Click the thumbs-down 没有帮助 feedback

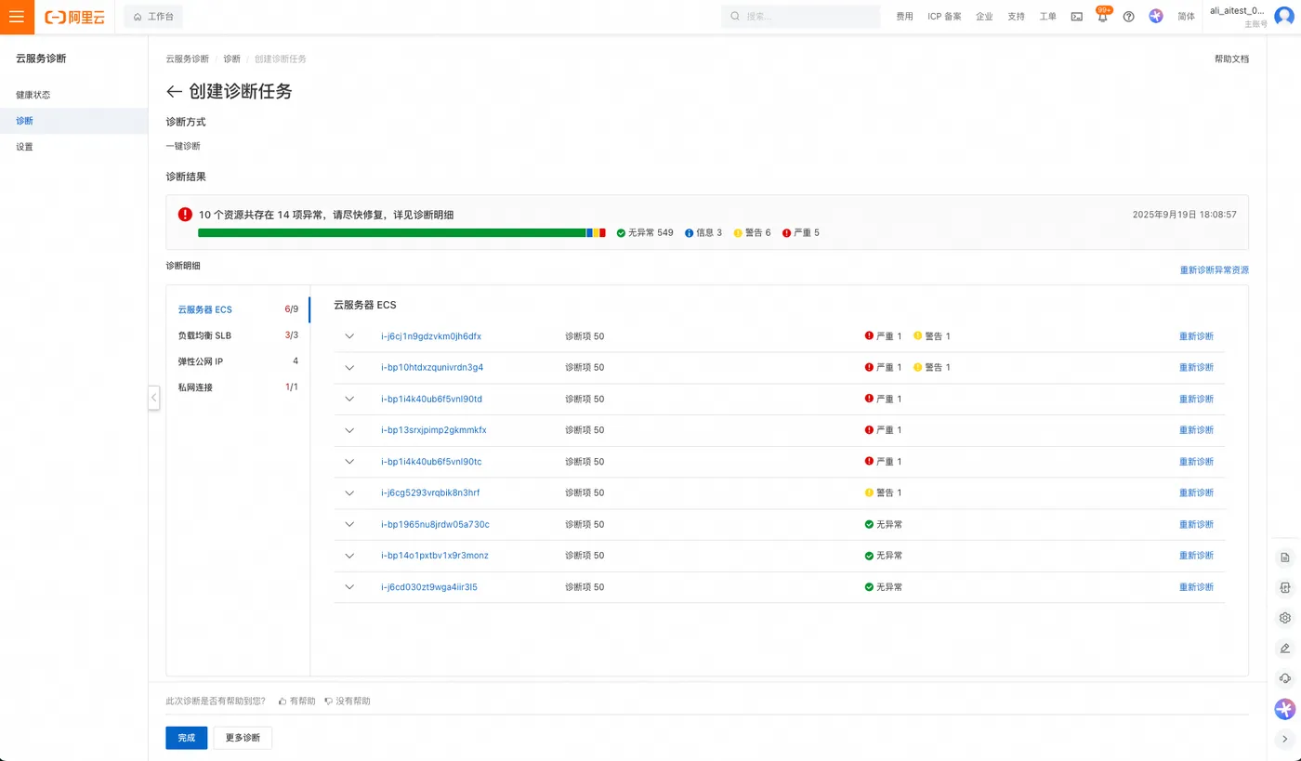coord(348,701)
